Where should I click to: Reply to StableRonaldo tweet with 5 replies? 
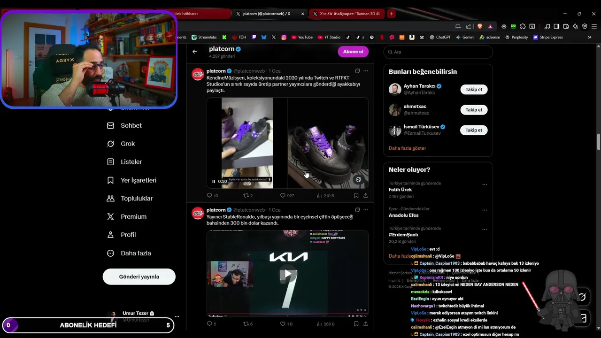211,324
